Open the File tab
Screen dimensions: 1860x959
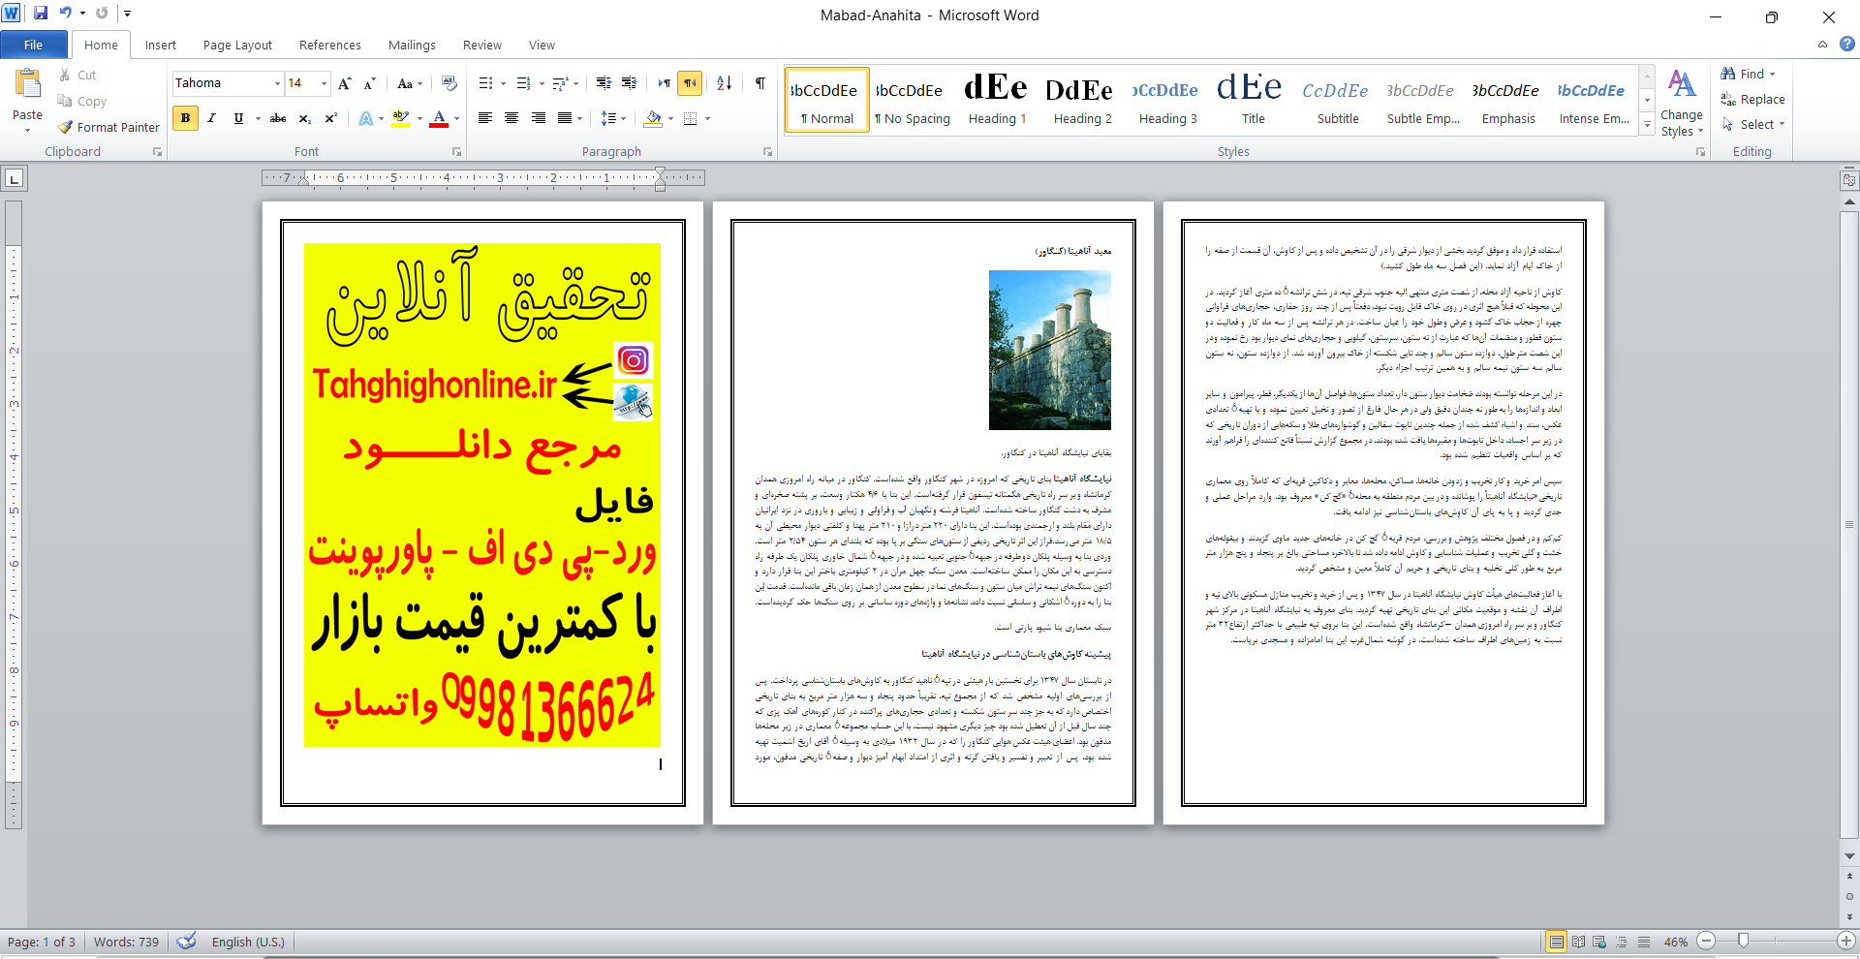34,45
